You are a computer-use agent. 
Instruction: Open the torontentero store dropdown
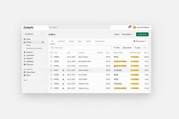pyautogui.click(x=34, y=34)
